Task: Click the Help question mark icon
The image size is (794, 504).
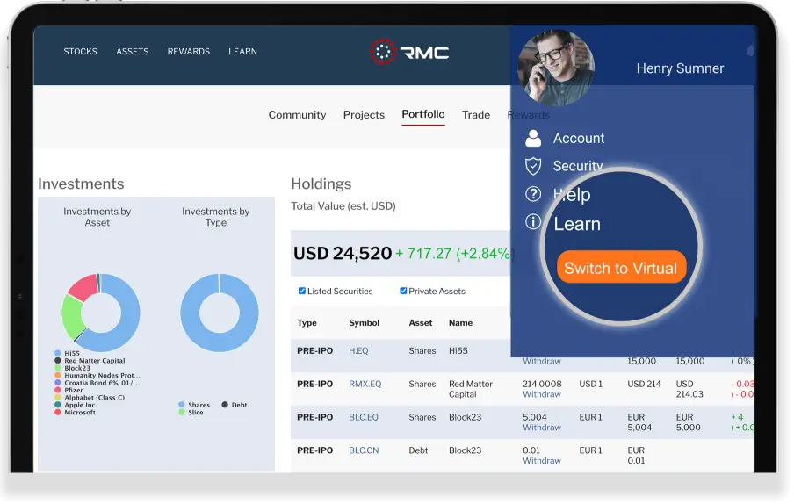Action: (x=533, y=194)
